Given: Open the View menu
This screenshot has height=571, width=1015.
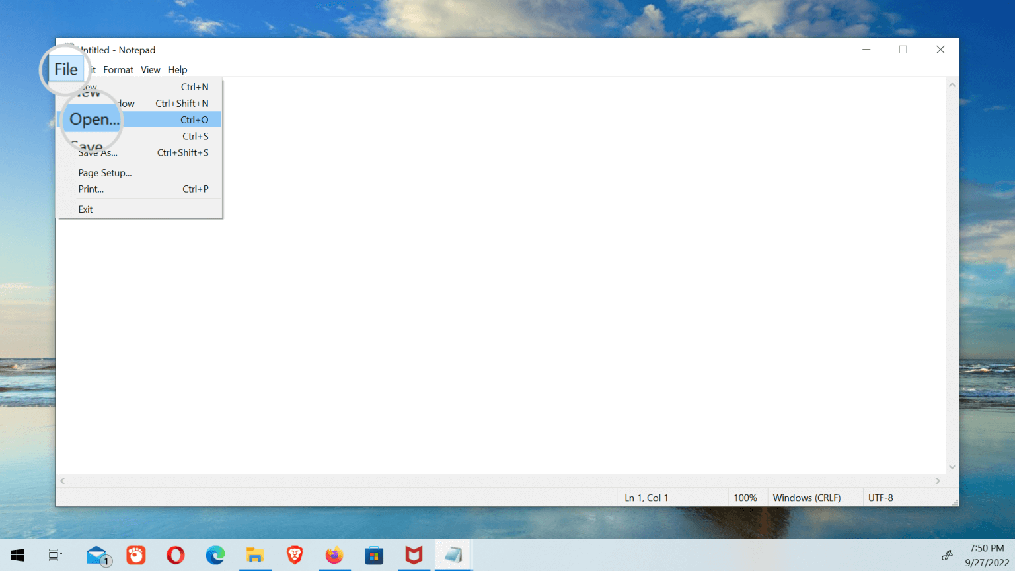Looking at the screenshot, I should coord(150,69).
